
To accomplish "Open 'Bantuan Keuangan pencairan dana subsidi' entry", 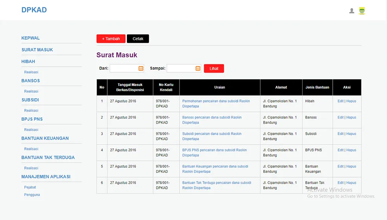I will pos(215,169).
